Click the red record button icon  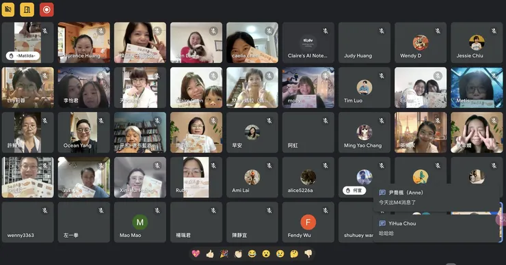click(46, 10)
